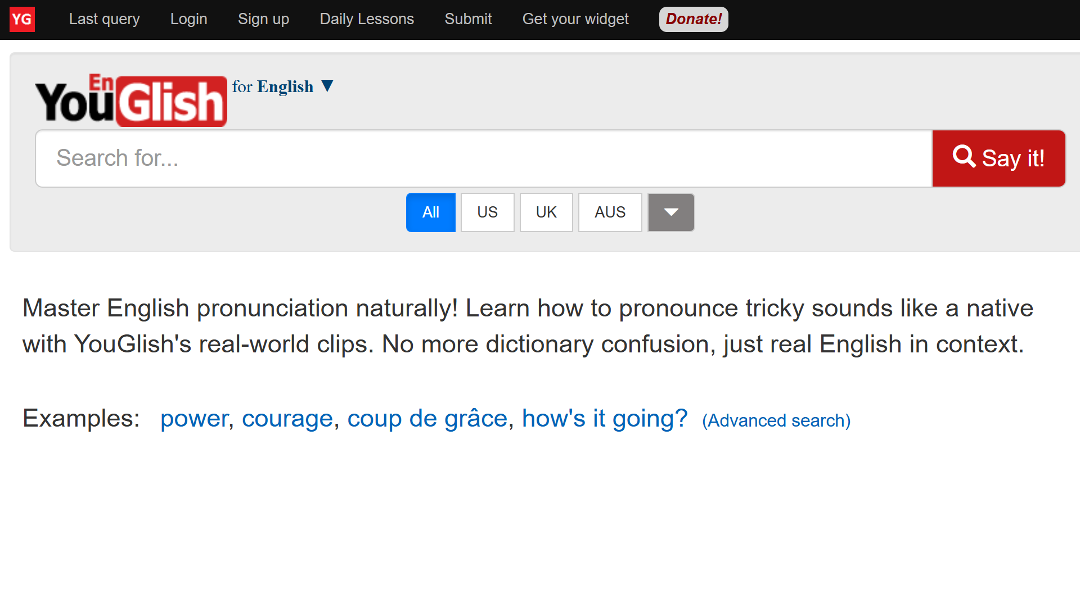Go to Sign up in navigation

click(x=264, y=19)
